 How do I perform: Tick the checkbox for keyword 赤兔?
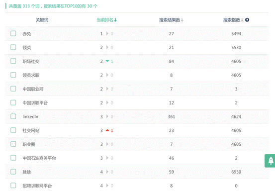pyautogui.click(x=13, y=33)
